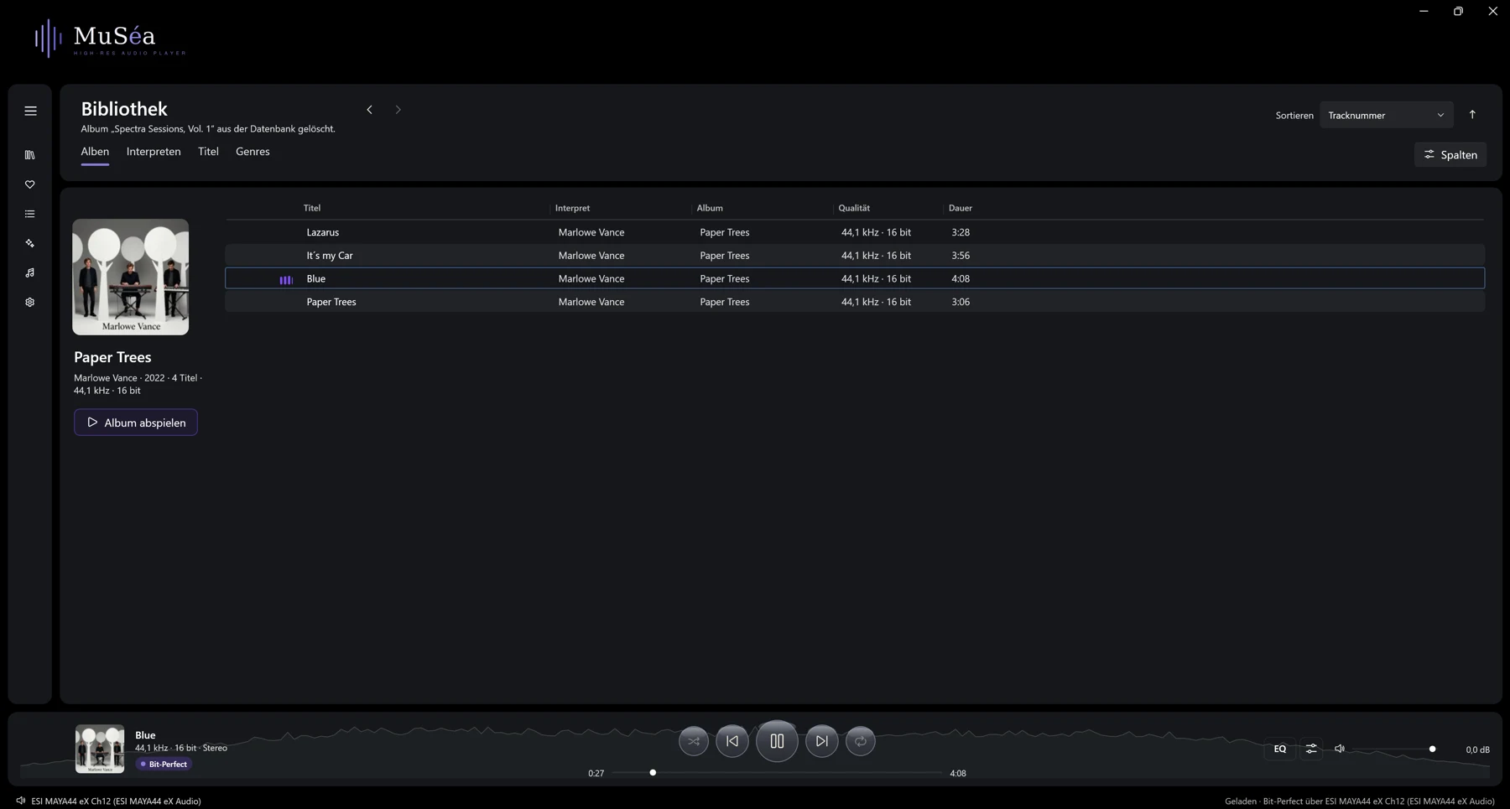
Task: Click the MuSéa logo
Action: pyautogui.click(x=110, y=39)
